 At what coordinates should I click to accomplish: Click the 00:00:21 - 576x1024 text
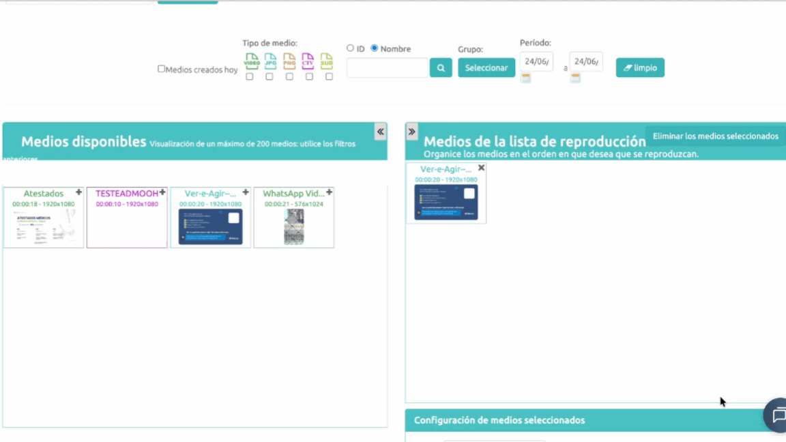click(294, 204)
